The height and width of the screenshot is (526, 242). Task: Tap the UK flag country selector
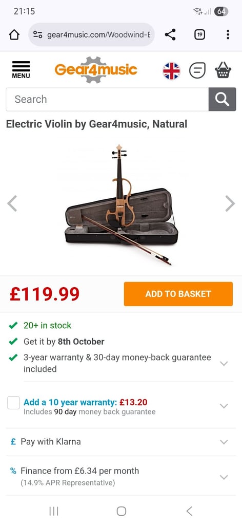point(171,71)
